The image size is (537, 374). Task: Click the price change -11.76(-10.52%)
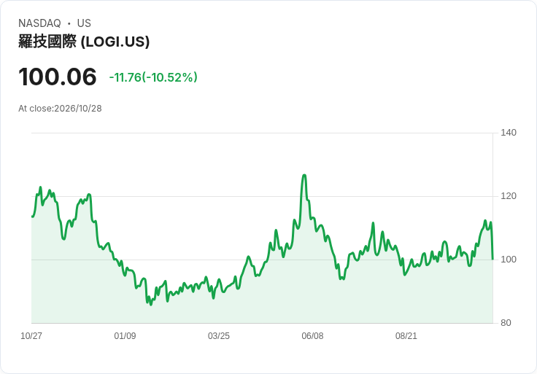tap(153, 77)
